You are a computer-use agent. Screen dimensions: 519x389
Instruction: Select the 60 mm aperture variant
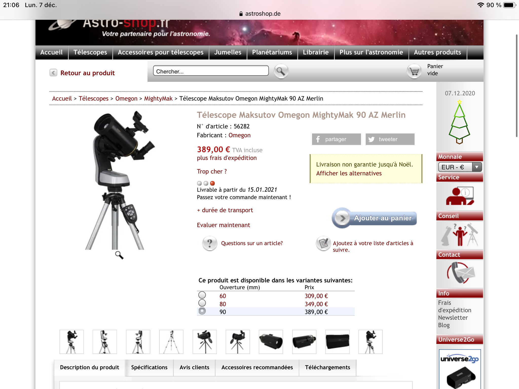(202, 295)
